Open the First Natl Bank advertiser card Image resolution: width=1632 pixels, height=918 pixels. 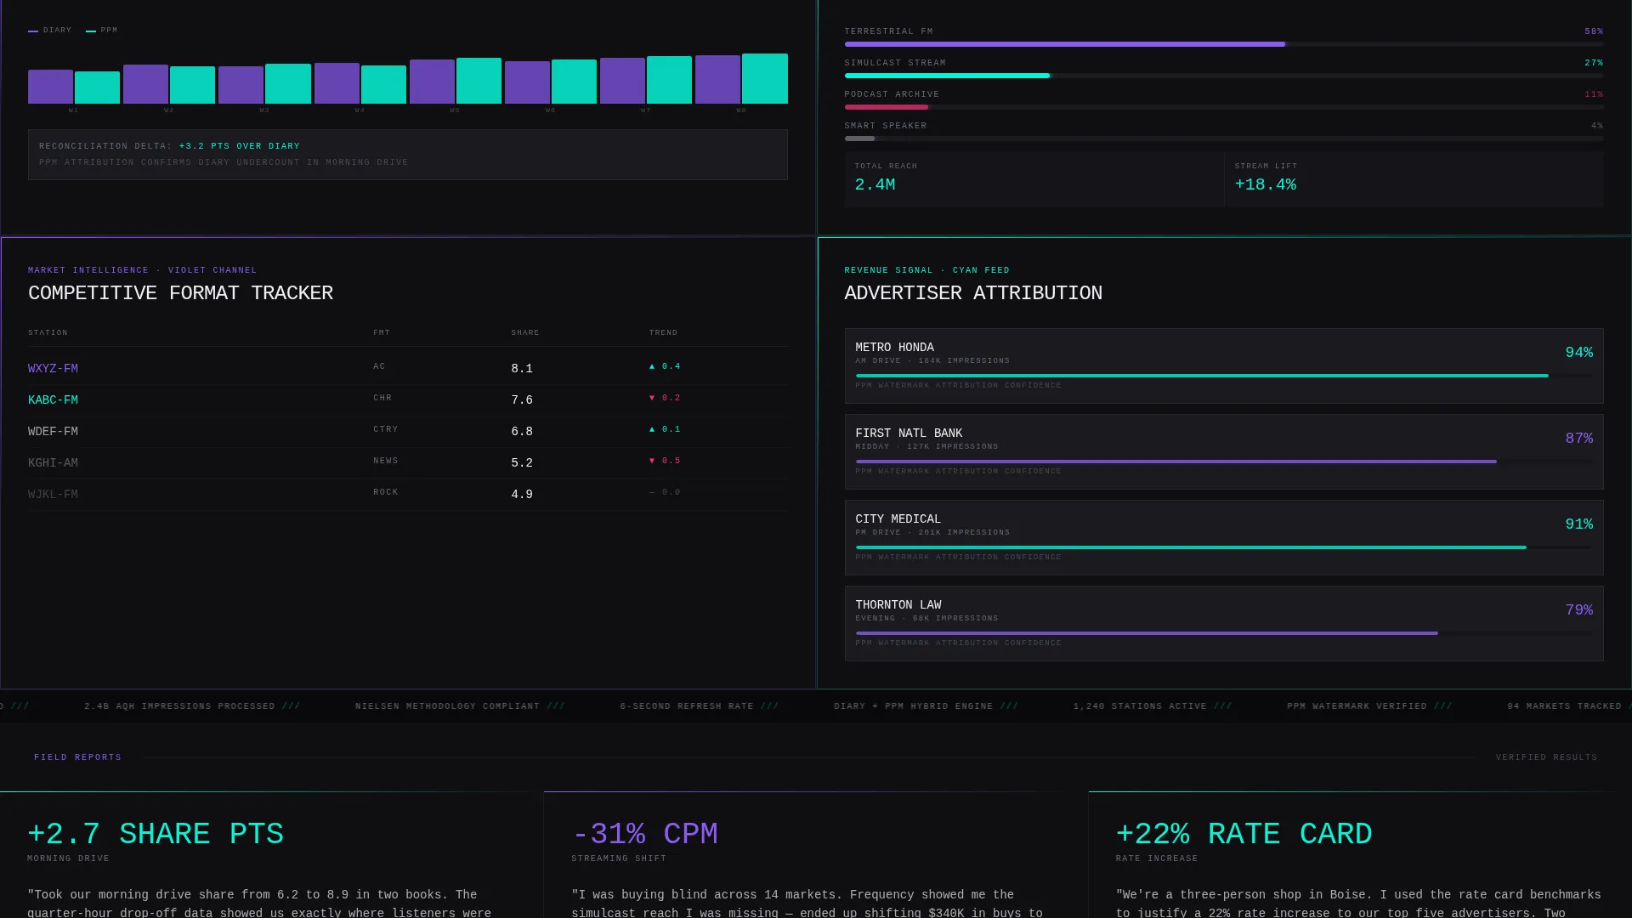tap(1224, 452)
